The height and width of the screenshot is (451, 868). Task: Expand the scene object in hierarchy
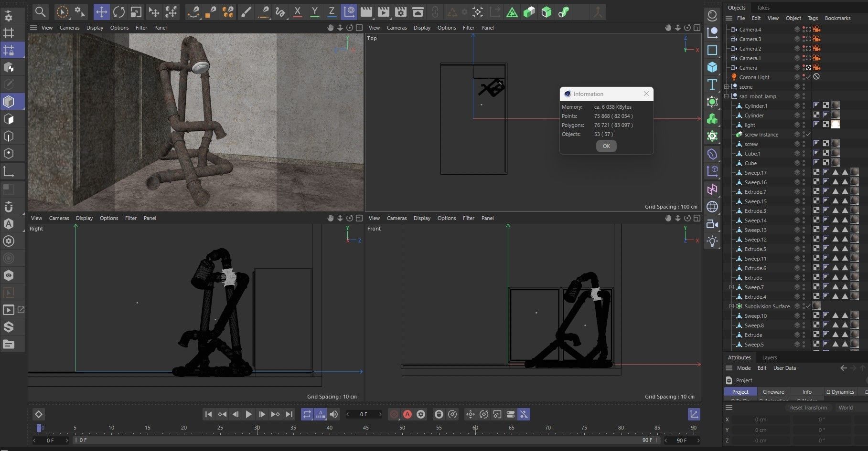click(x=727, y=87)
